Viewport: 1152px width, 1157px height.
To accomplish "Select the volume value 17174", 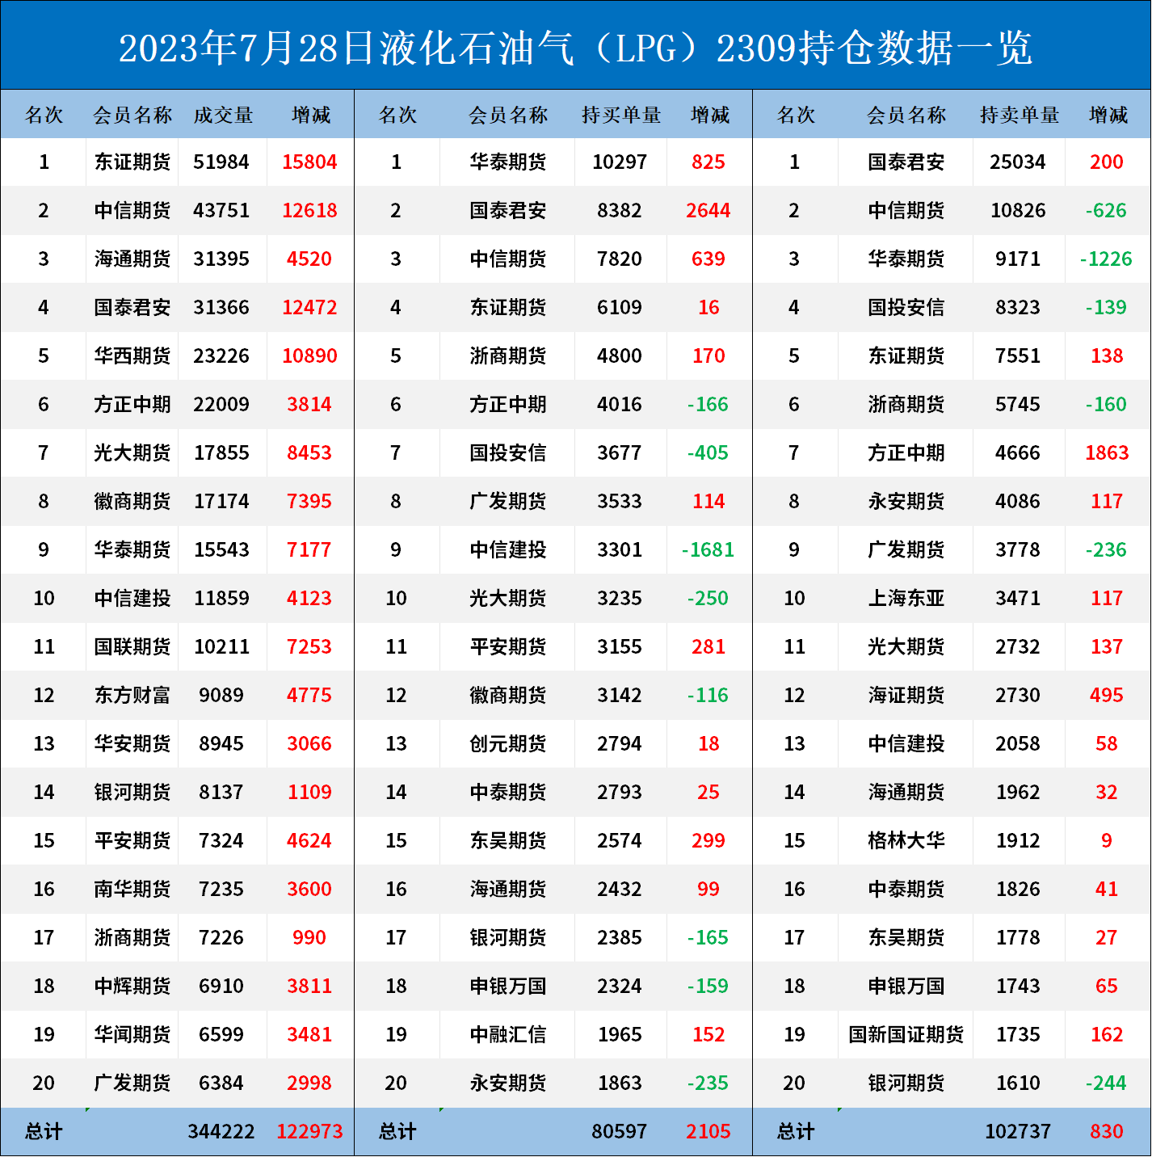I will [221, 502].
